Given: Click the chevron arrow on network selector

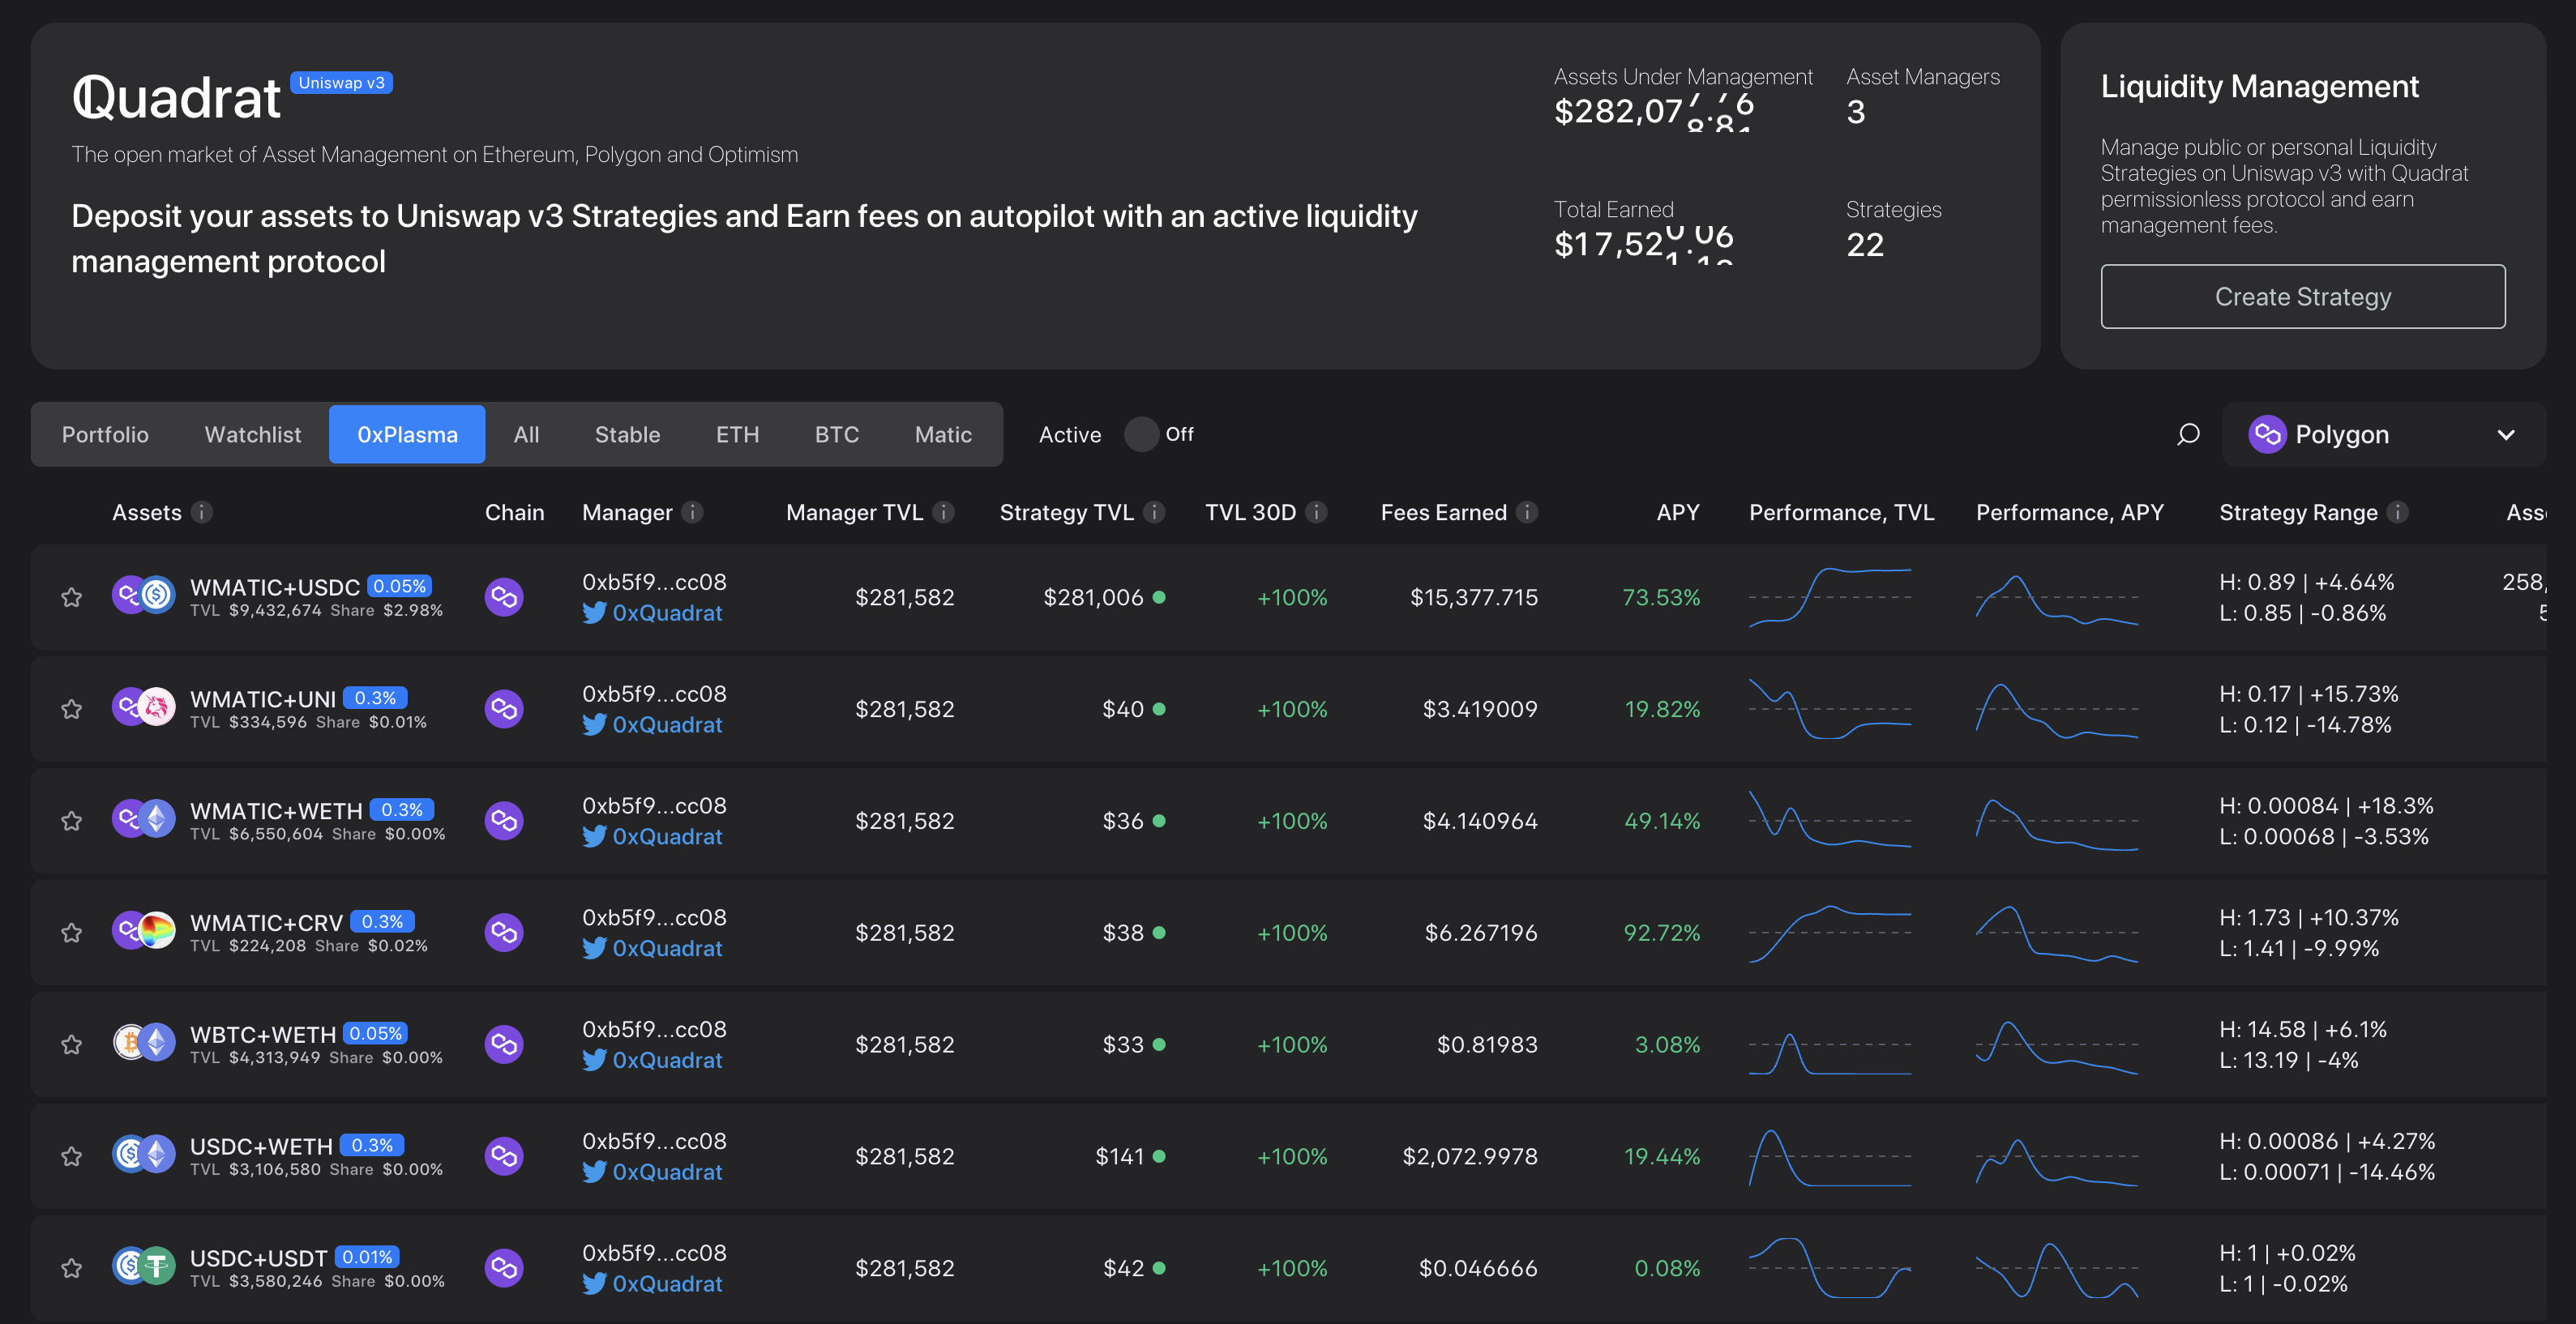Looking at the screenshot, I should (x=2505, y=434).
